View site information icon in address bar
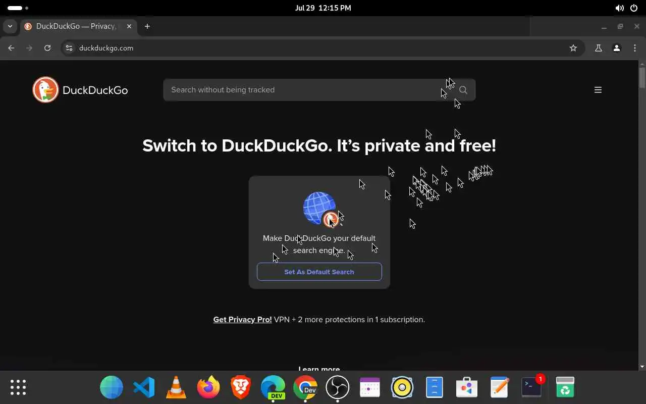 point(70,48)
